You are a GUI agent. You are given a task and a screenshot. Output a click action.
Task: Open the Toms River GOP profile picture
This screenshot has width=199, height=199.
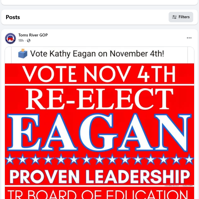pyautogui.click(x=10, y=38)
